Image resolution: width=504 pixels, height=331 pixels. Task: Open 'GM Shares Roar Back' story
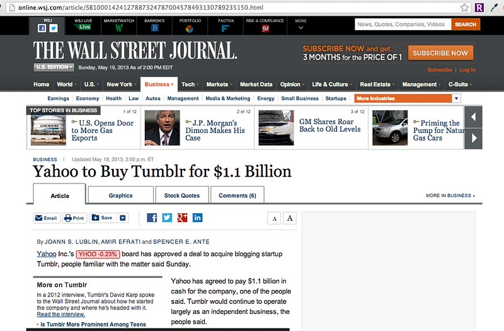click(x=329, y=125)
